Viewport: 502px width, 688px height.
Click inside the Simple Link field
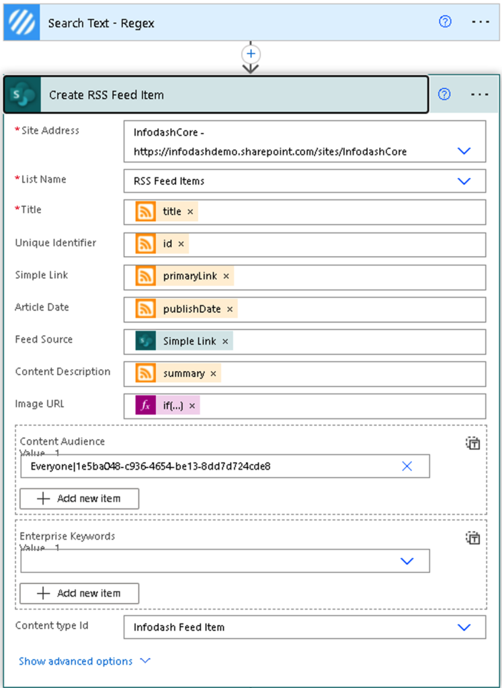(x=304, y=277)
